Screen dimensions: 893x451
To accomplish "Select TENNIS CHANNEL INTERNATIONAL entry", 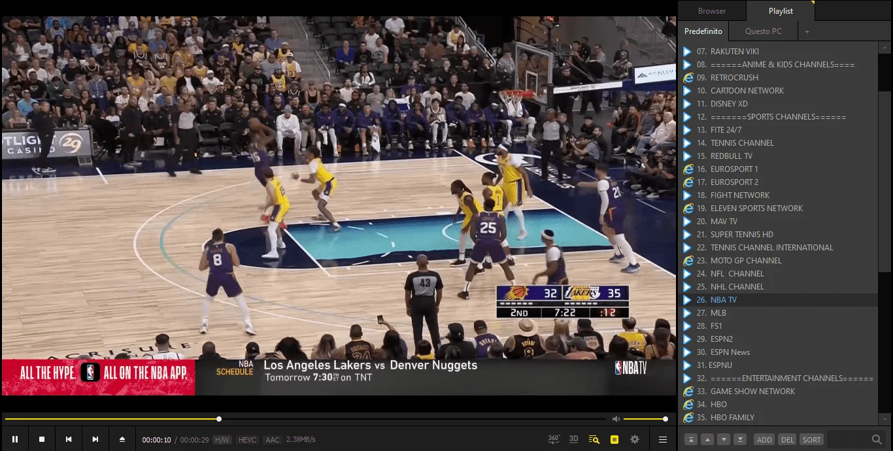I will click(x=778, y=247).
